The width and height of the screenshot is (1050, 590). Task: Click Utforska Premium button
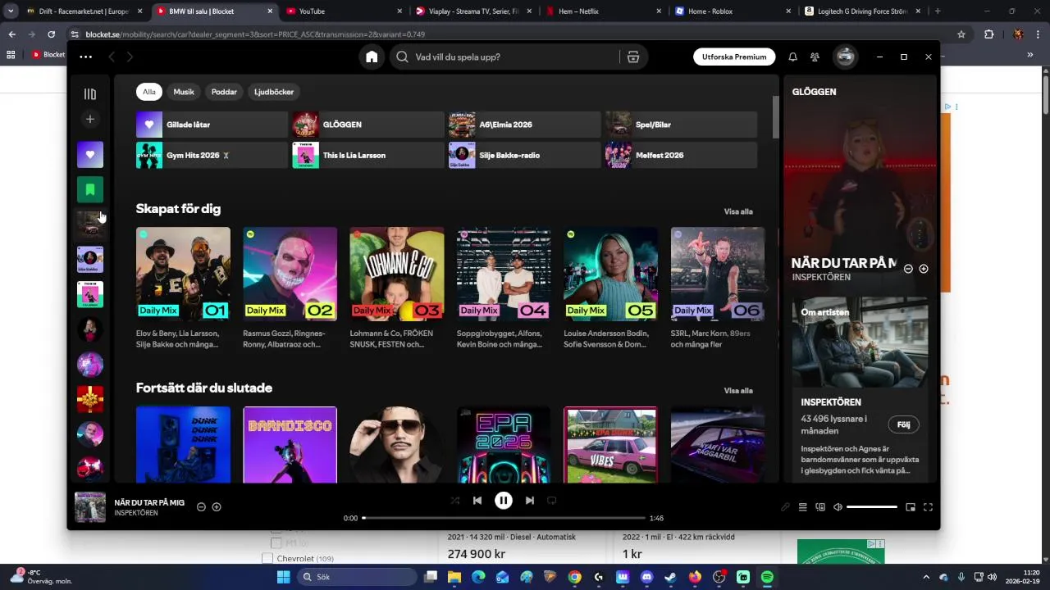pos(734,57)
